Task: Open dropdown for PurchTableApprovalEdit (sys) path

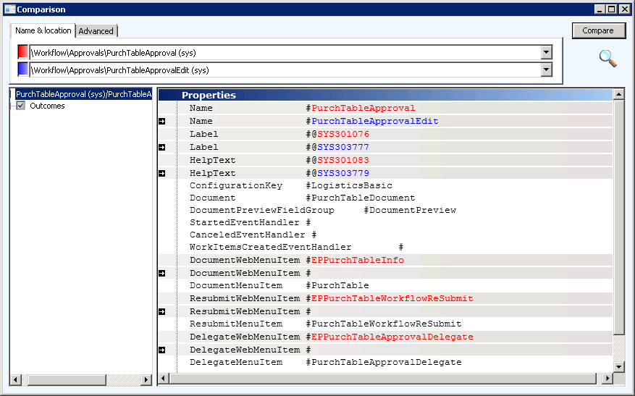Action: (547, 69)
